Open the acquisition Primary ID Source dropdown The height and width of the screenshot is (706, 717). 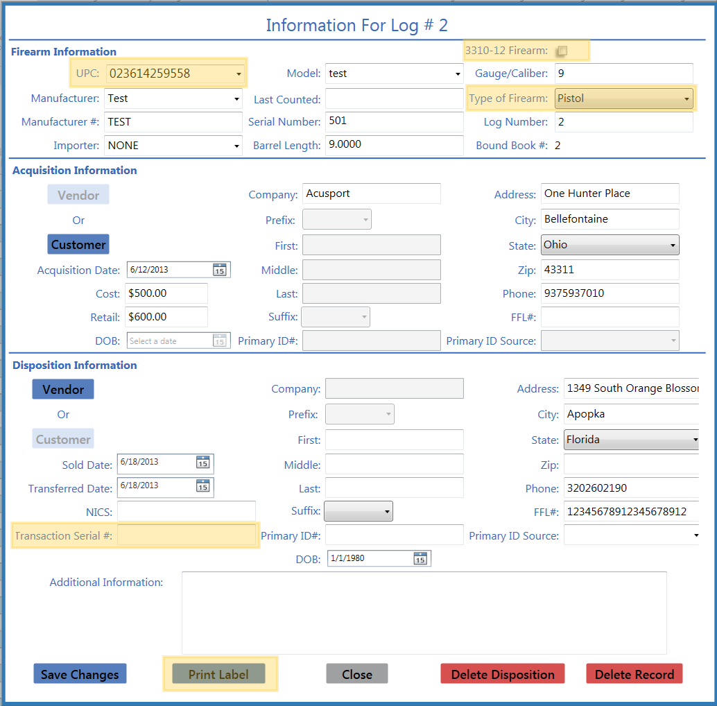pyautogui.click(x=610, y=341)
